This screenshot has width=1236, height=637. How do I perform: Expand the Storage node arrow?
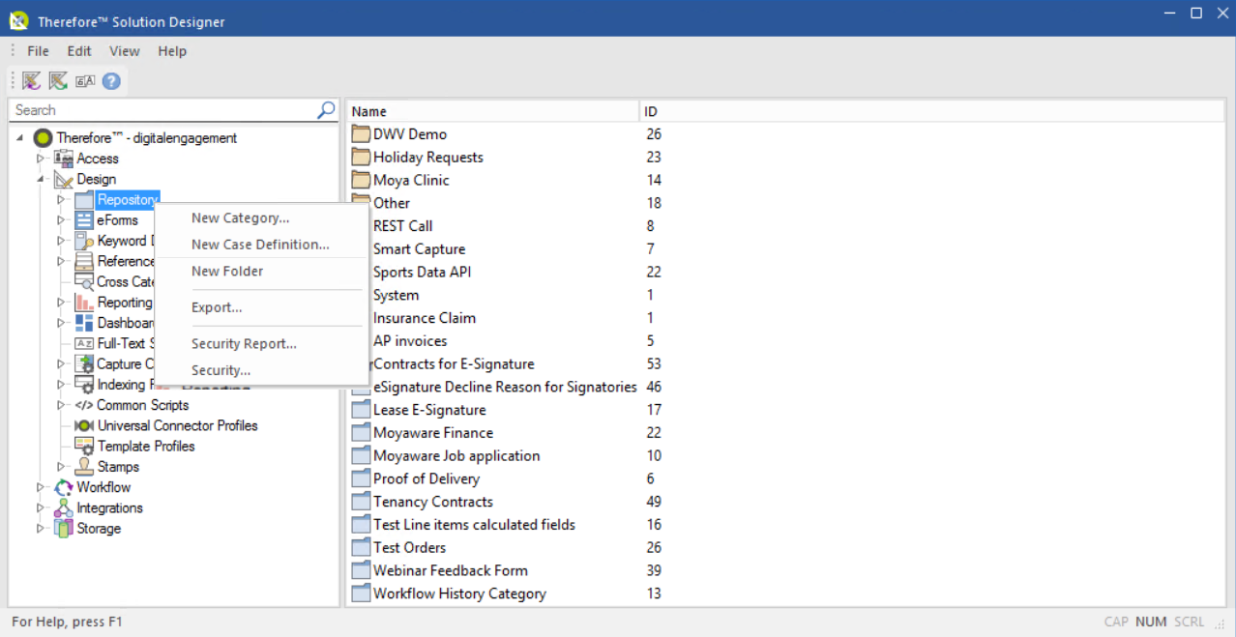tap(41, 529)
